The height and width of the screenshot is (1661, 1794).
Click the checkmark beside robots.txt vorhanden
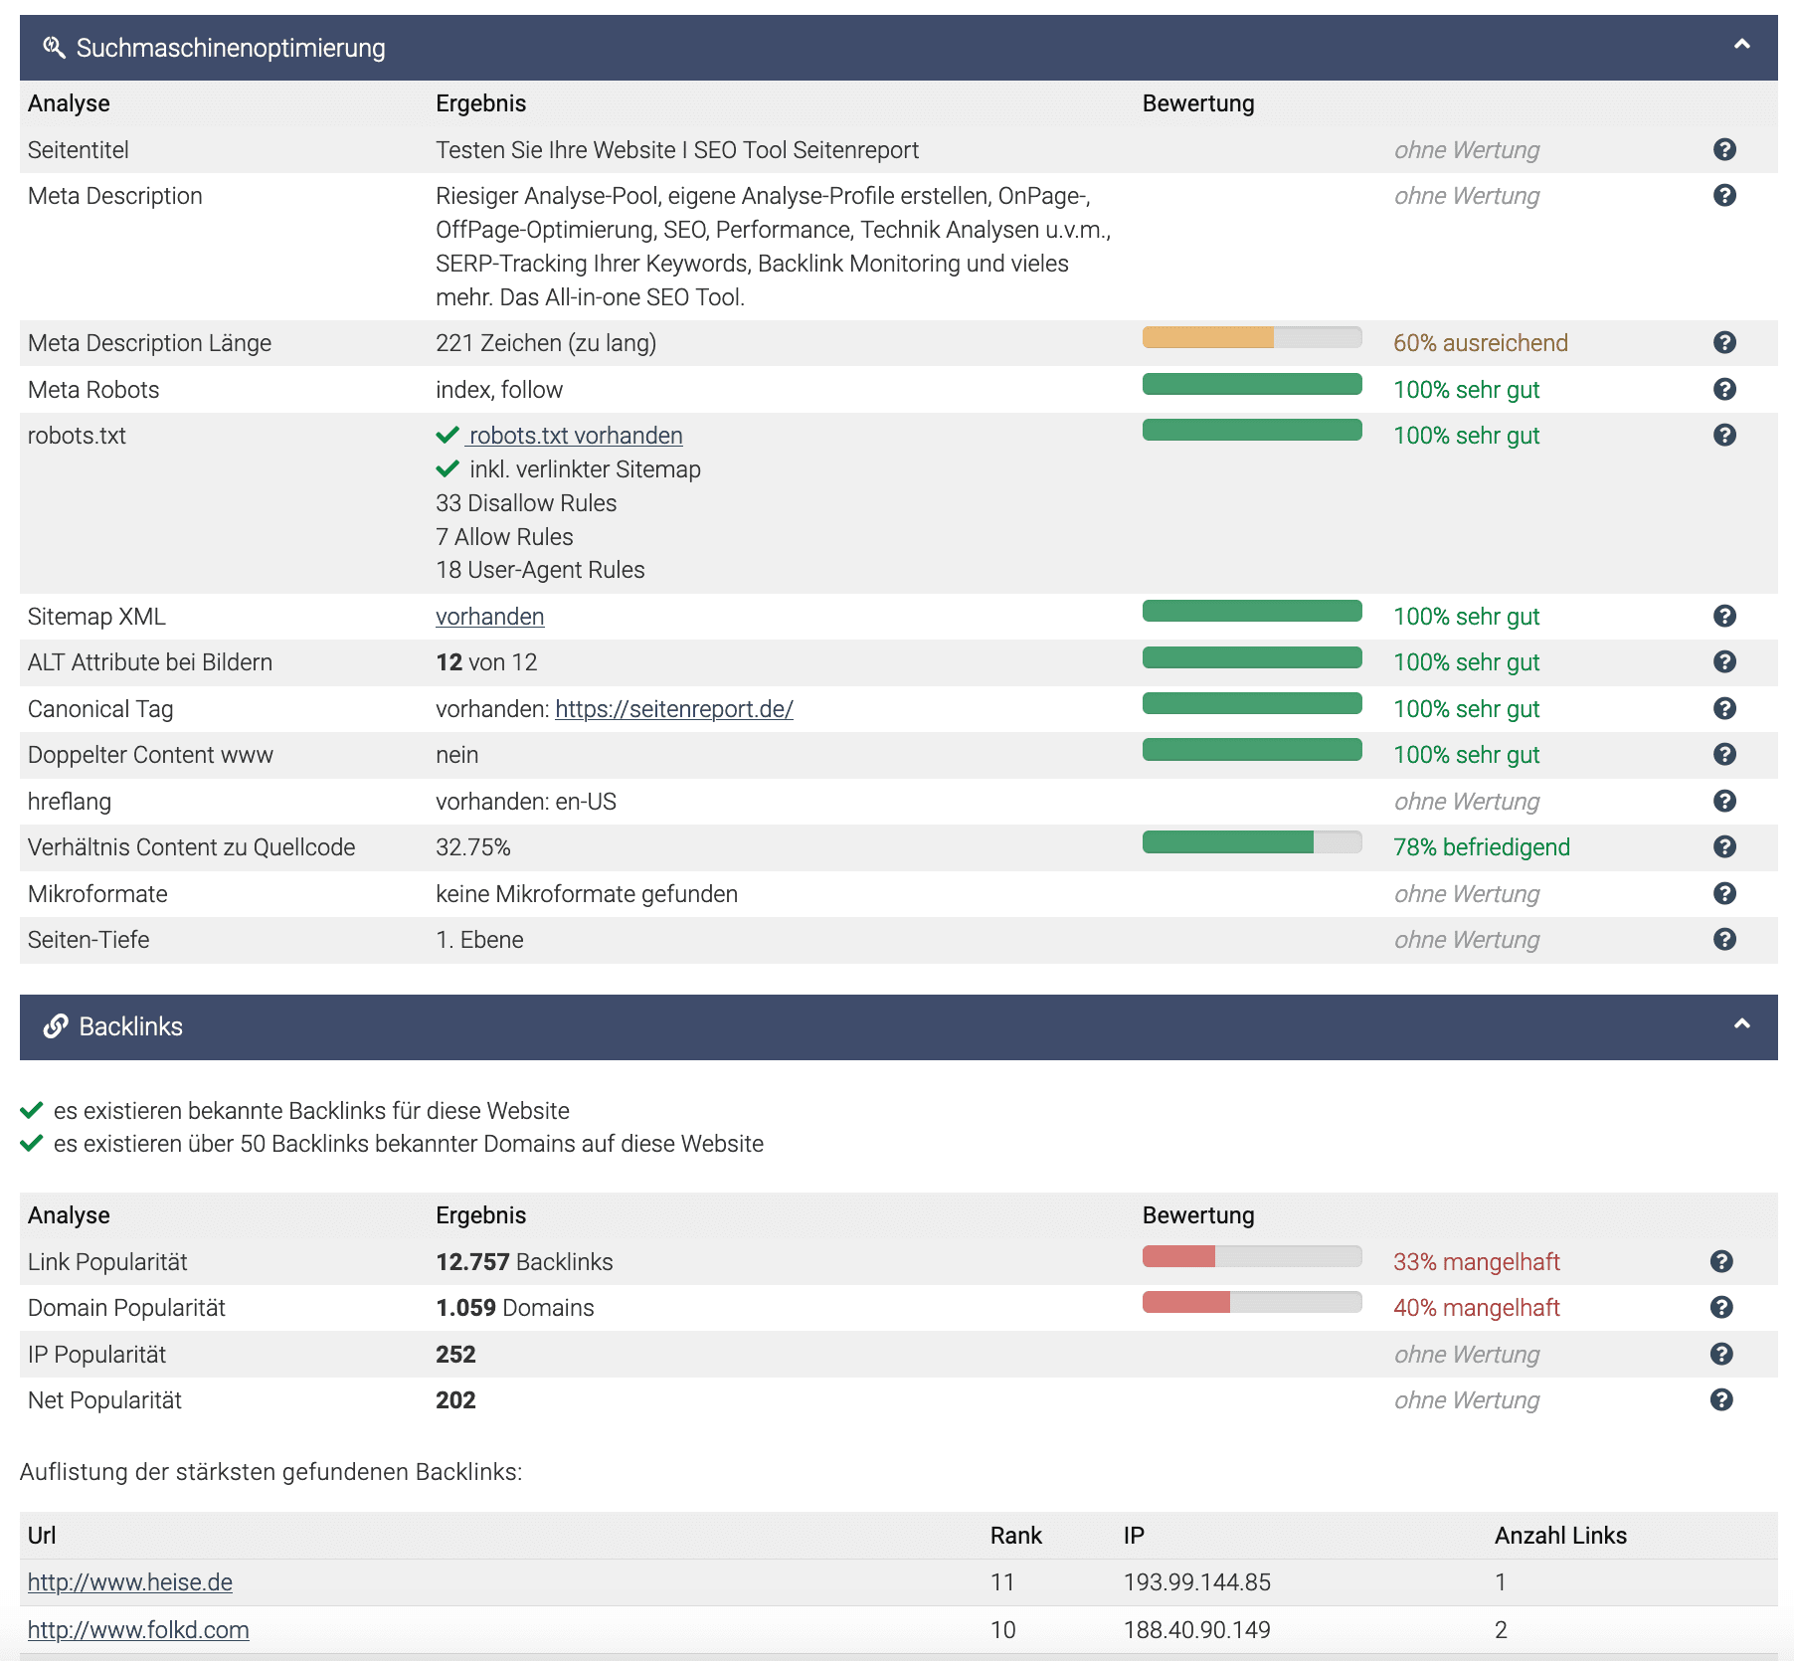pyautogui.click(x=448, y=435)
